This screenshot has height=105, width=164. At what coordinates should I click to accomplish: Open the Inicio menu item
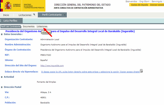point(6,15)
